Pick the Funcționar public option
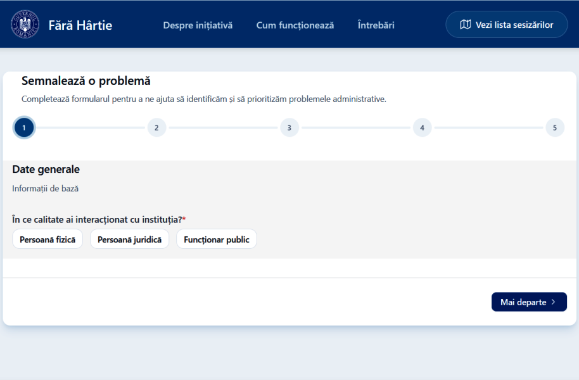 tap(217, 239)
